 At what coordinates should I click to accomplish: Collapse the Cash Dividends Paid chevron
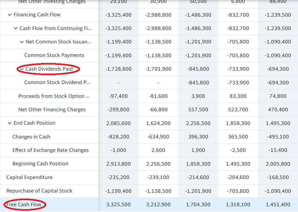pyautogui.click(x=21, y=69)
